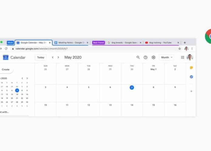211x151 pixels.
Task: Click the May 2020 heading
Action: [x=73, y=57]
